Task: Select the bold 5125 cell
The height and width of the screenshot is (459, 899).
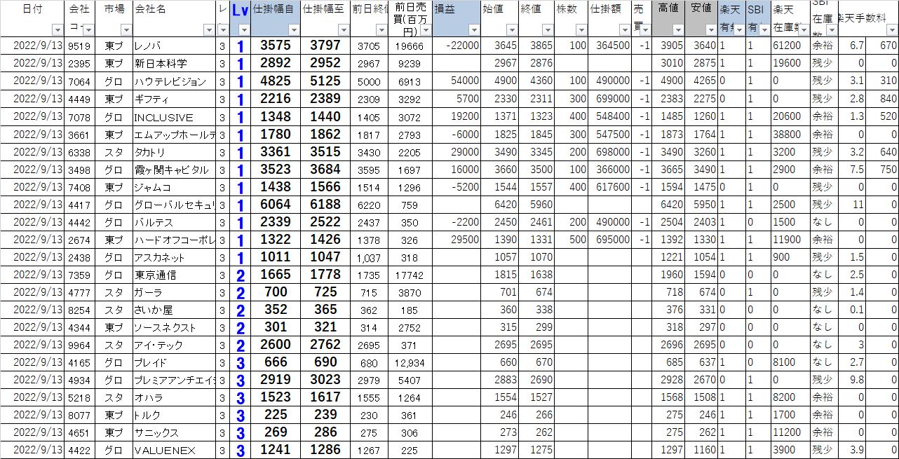Action: (x=325, y=81)
